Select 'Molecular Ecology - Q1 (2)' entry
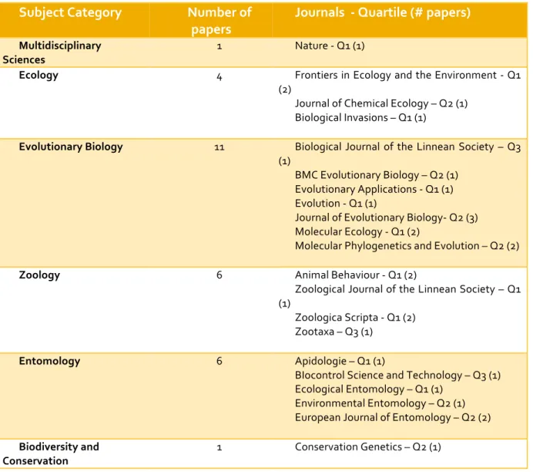533x472 pixels. coord(357,231)
